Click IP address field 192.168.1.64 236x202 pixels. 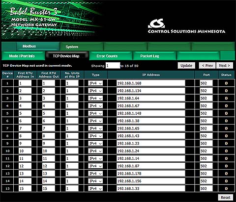point(151,98)
